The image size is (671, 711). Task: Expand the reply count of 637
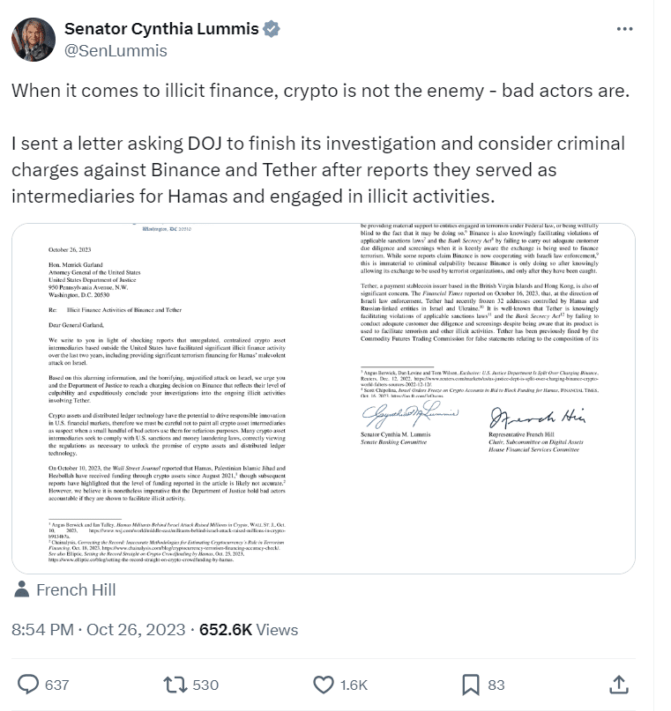coord(55,683)
